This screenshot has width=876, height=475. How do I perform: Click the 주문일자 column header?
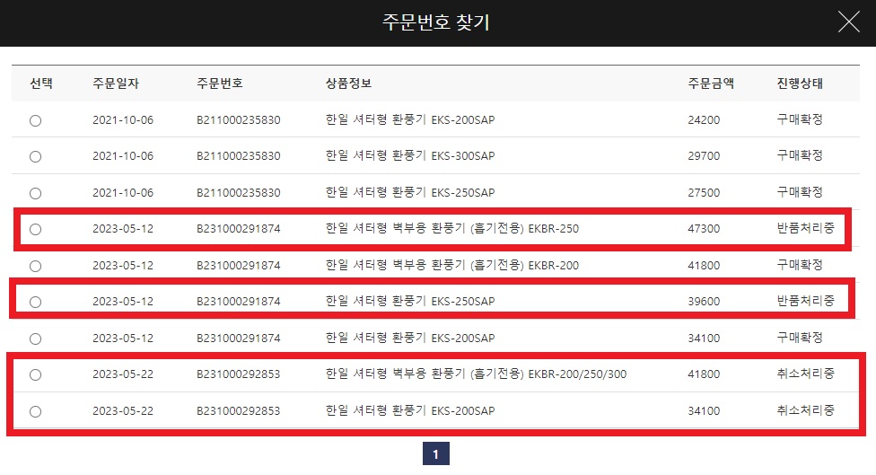(116, 84)
